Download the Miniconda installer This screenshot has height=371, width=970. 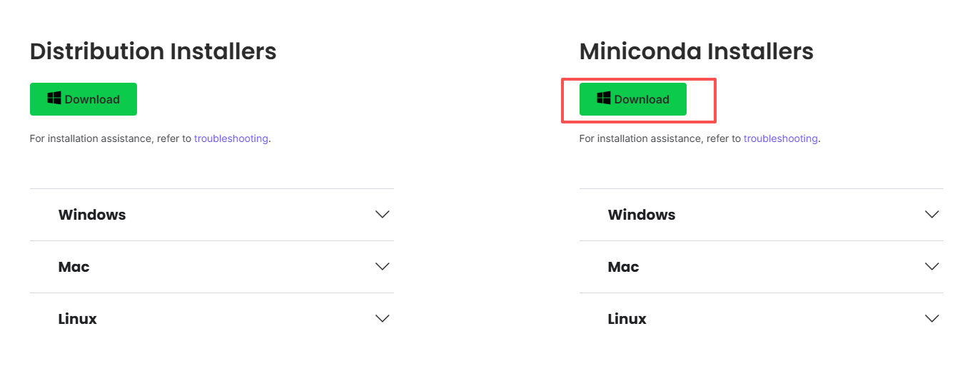pyautogui.click(x=633, y=99)
